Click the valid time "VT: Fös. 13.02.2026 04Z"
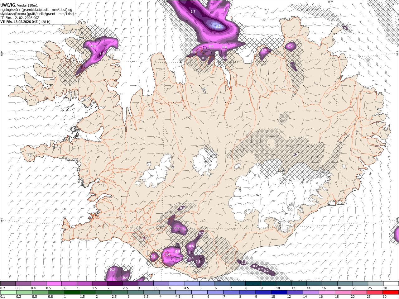 point(19,22)
